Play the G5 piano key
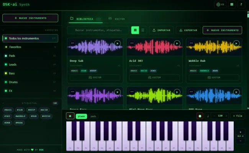Viewport: 249px width, 153px height. click(x=158, y=145)
